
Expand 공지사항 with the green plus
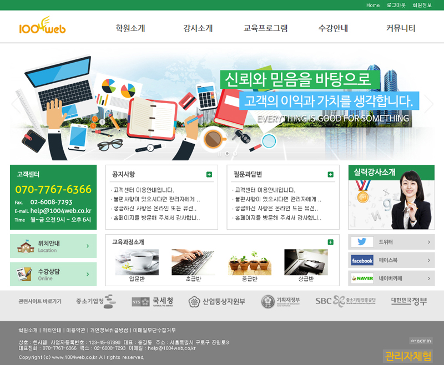coord(209,175)
